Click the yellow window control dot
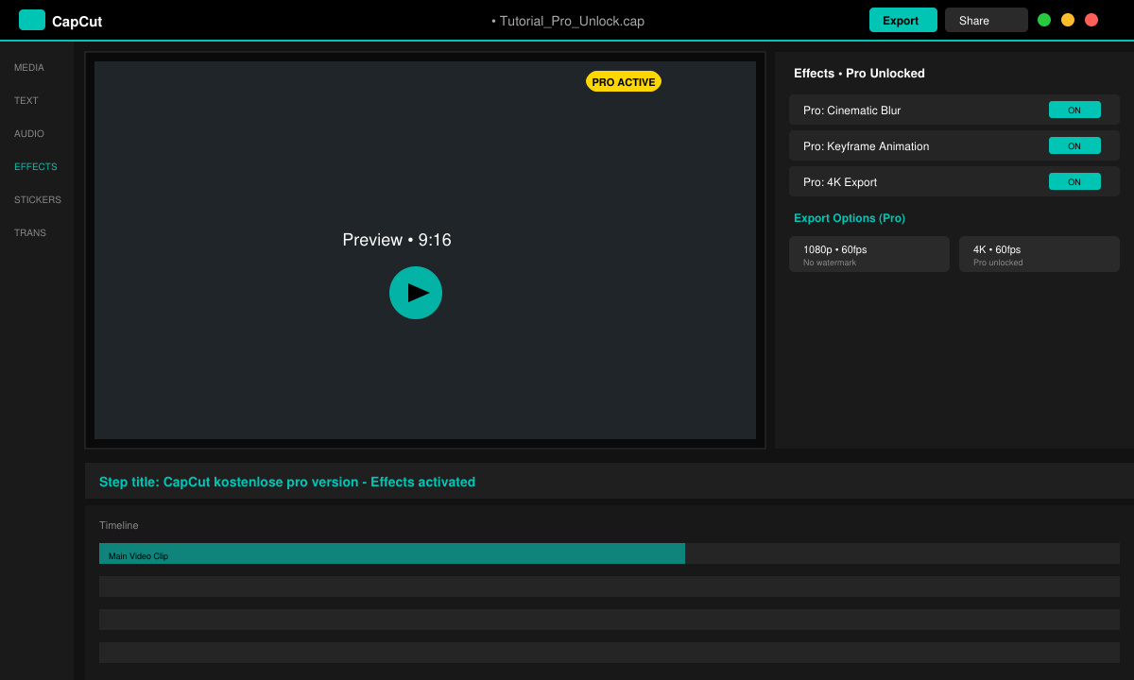Screen dimensions: 1134x680 (1068, 20)
